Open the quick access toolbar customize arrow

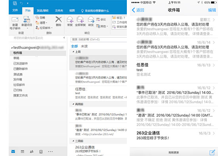(x=27, y=3)
